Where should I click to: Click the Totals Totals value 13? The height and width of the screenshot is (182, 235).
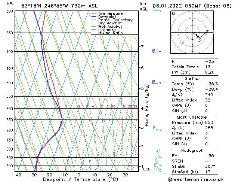(x=208, y=67)
